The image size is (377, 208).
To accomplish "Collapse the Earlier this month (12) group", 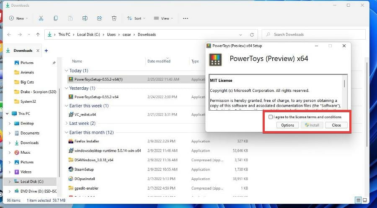I will coord(67,132).
